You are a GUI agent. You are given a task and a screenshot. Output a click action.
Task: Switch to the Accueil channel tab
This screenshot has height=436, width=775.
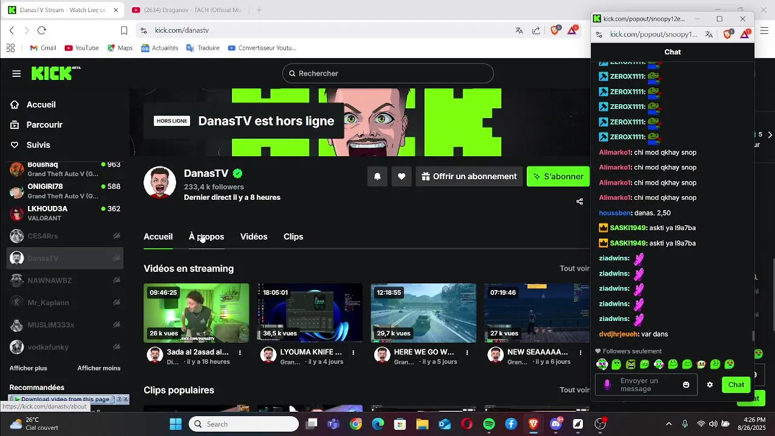click(x=158, y=237)
